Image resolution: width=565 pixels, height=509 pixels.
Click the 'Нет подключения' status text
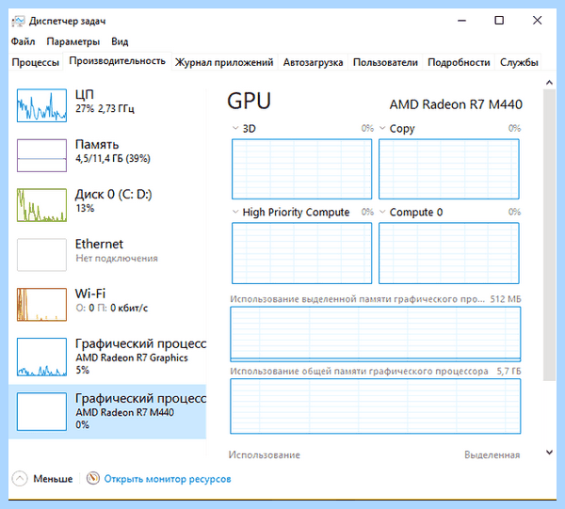117,258
